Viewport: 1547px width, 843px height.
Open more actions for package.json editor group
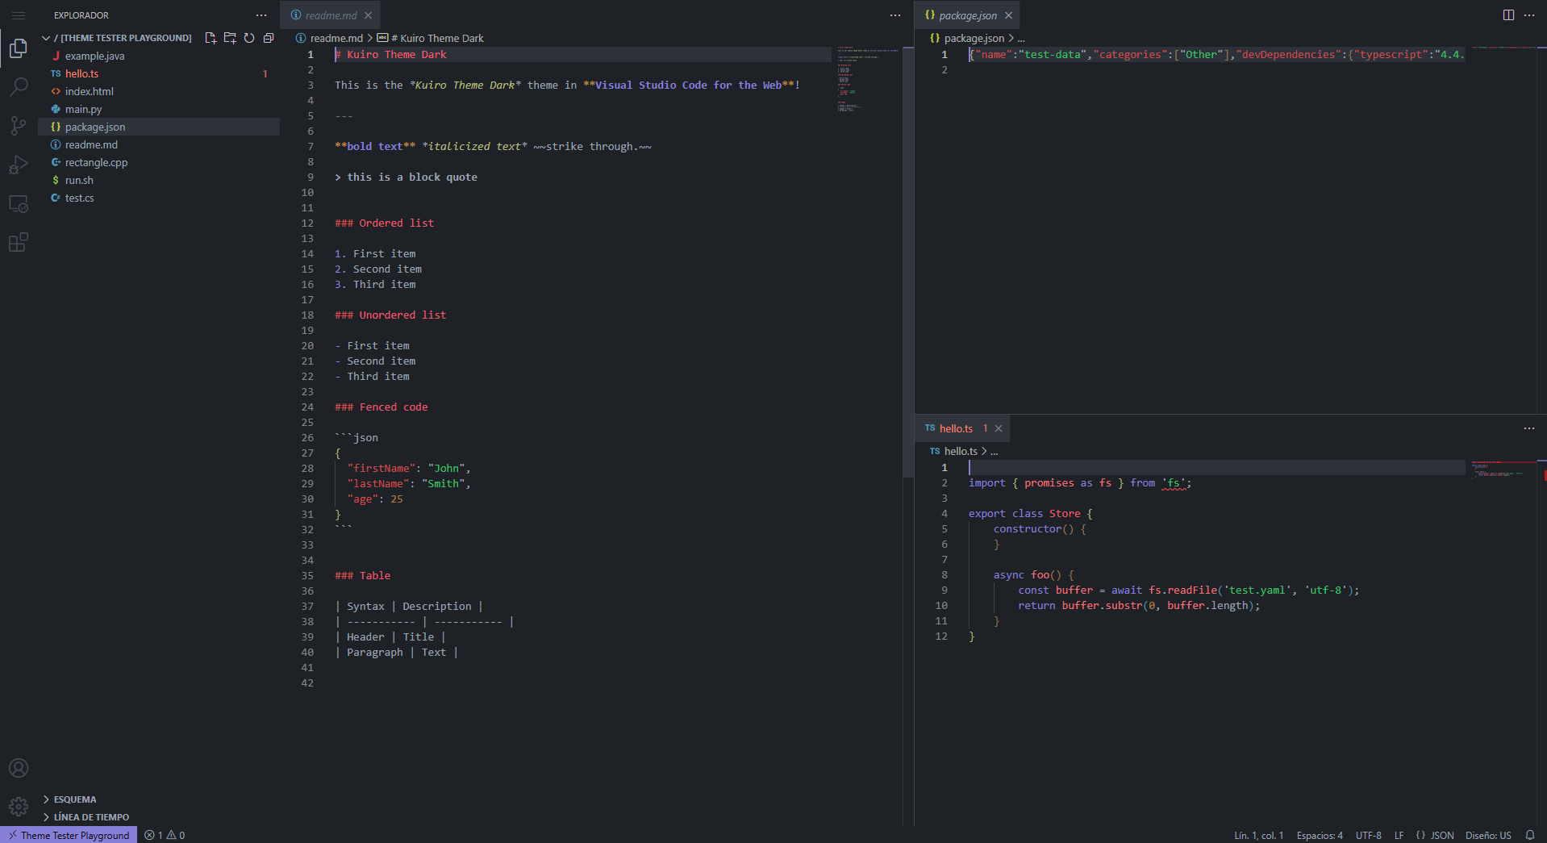click(x=1529, y=15)
